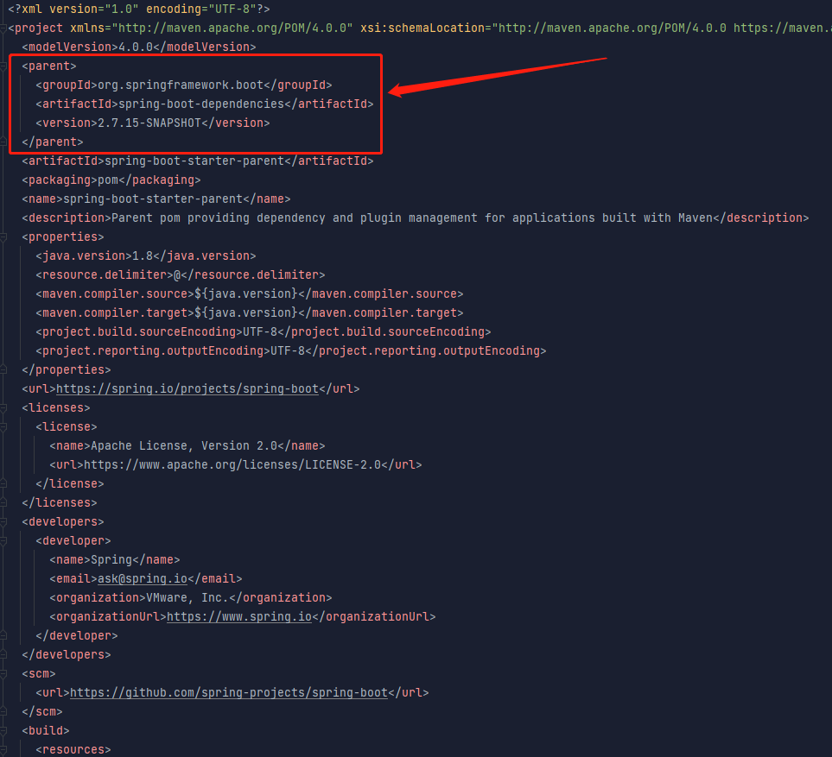The height and width of the screenshot is (757, 832).
Task: Click the name spring-boot-starter-parent line
Action: [x=156, y=199]
